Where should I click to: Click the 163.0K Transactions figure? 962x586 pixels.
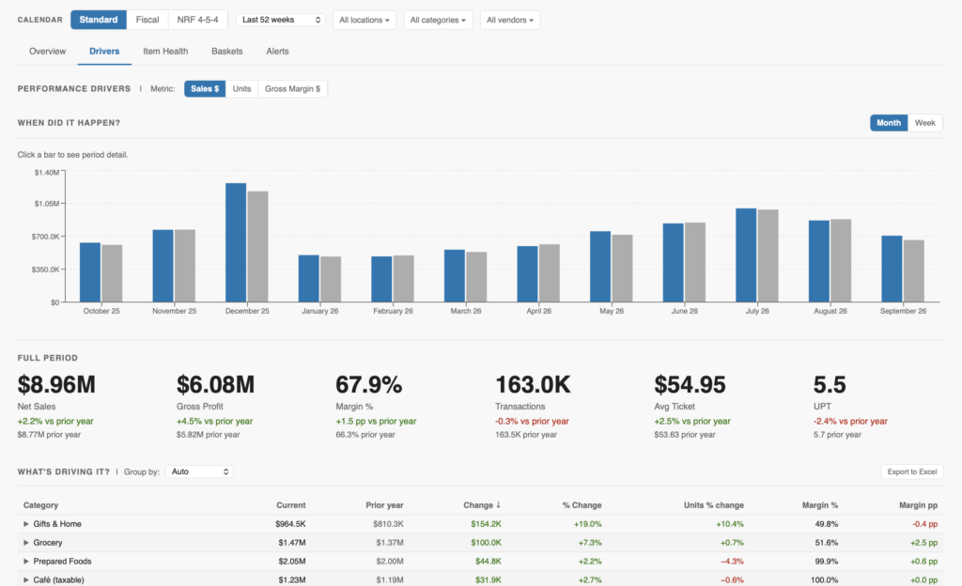[x=533, y=385]
